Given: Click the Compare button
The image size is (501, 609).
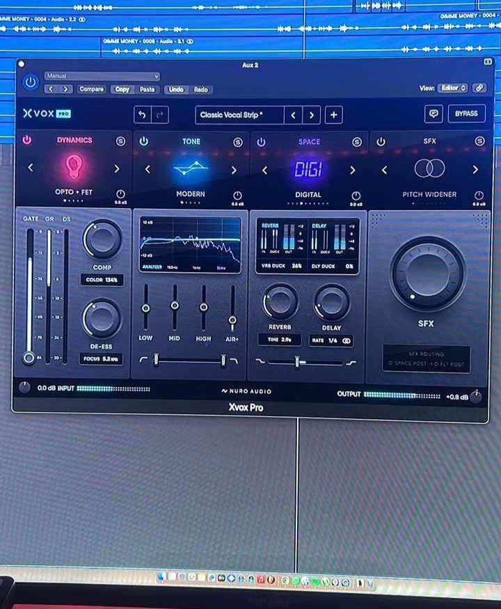Looking at the screenshot, I should tap(91, 89).
